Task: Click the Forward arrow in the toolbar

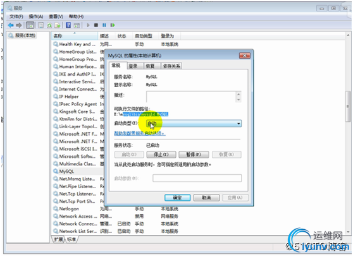Action: pyautogui.click(x=19, y=25)
